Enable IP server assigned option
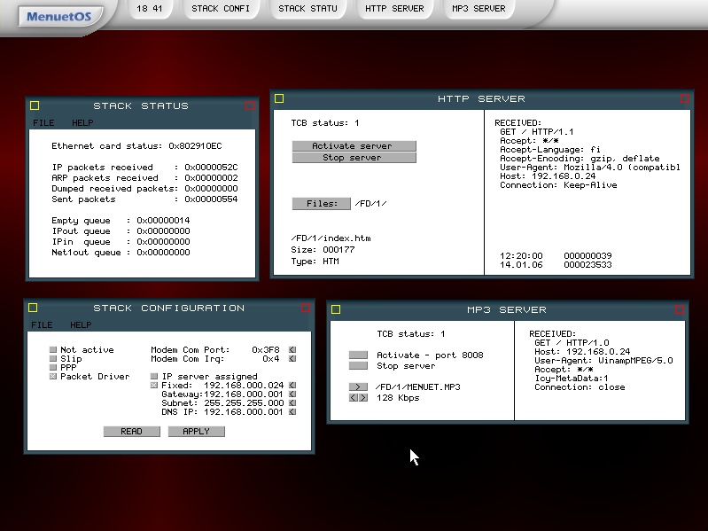The height and width of the screenshot is (531, 708). (154, 377)
